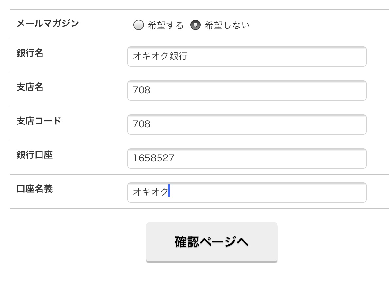Click the メールマガジン row label
Screen dimensions: 389x282
(x=48, y=24)
